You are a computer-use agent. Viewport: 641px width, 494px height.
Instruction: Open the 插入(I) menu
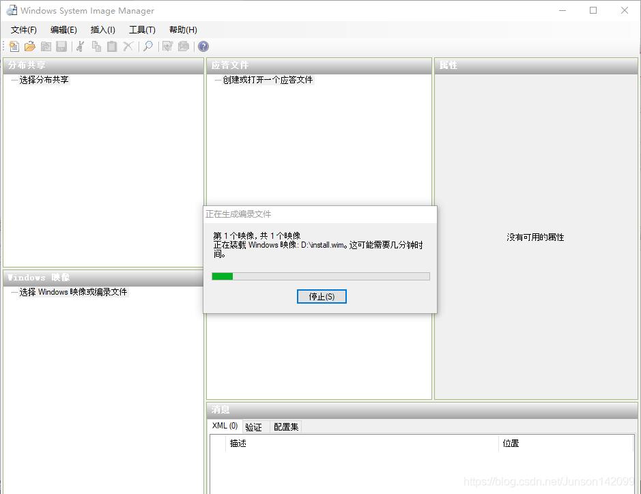click(x=102, y=29)
